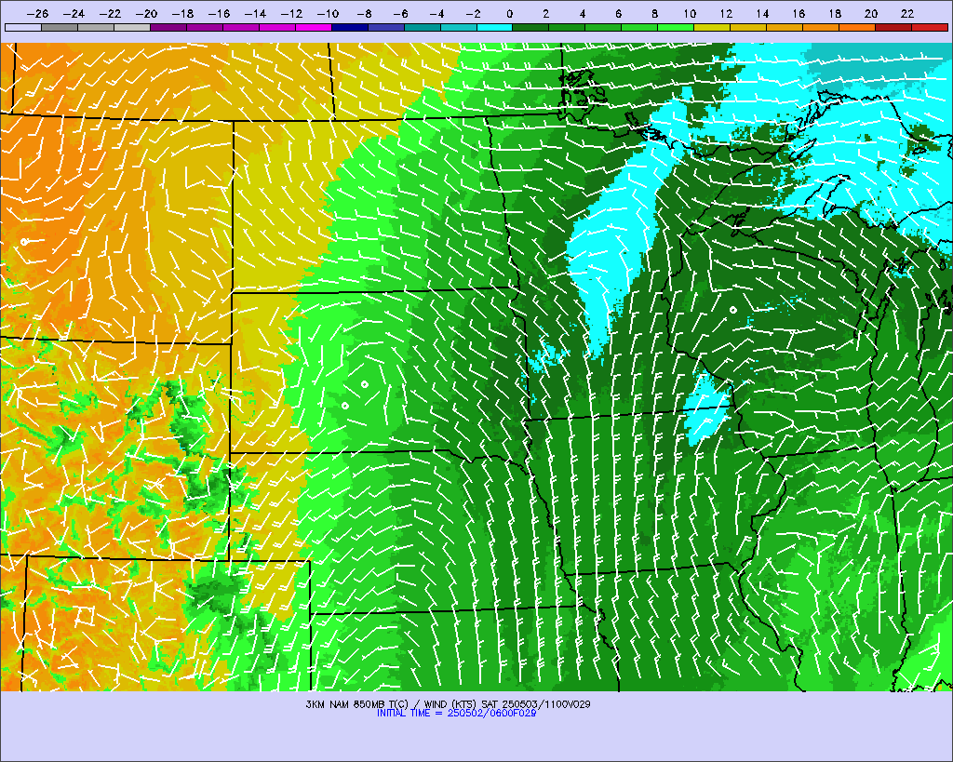Click the gray swatch between -26 and -24
953x762 pixels.
pos(59,27)
